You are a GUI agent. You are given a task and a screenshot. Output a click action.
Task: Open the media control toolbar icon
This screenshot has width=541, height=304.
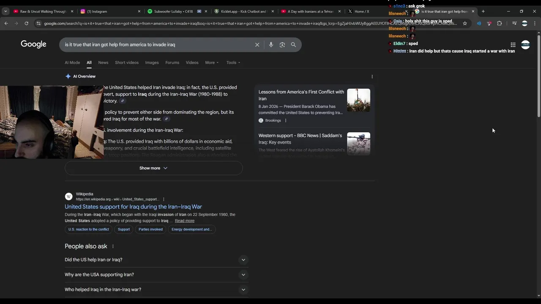514,23
